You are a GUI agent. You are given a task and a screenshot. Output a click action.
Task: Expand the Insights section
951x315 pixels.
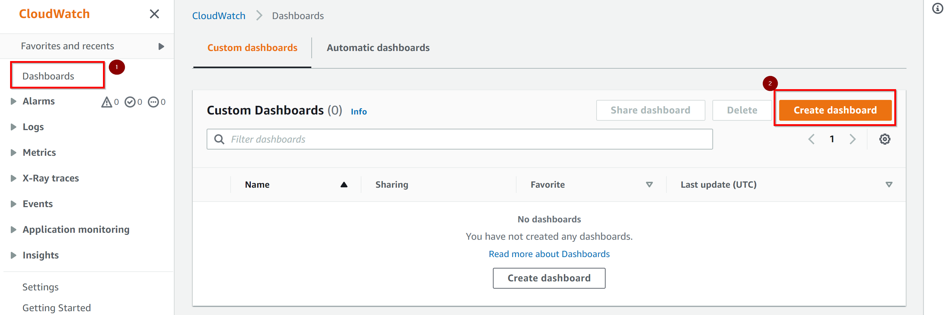(x=13, y=255)
